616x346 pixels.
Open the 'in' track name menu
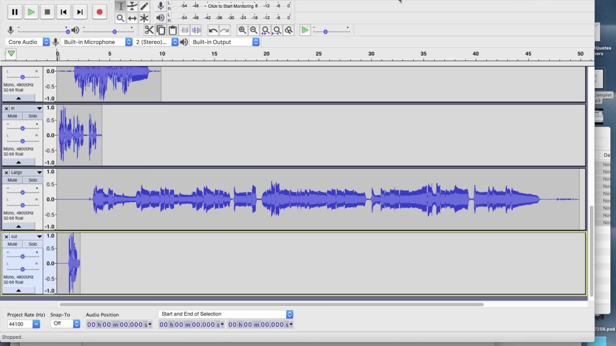pos(26,108)
